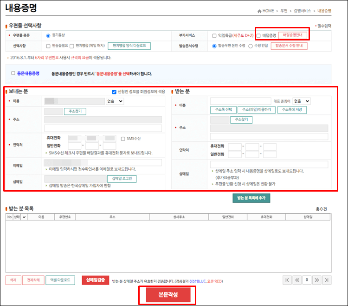Image resolution: width=348 pixels, height=306 pixels.
Task: Go to first page of recipient list
Action: coord(287,280)
